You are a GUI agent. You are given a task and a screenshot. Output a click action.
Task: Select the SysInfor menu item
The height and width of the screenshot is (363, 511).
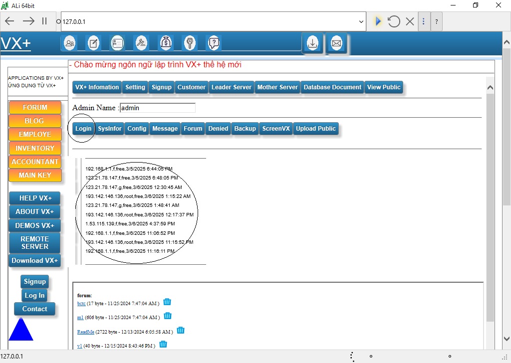pyautogui.click(x=110, y=129)
